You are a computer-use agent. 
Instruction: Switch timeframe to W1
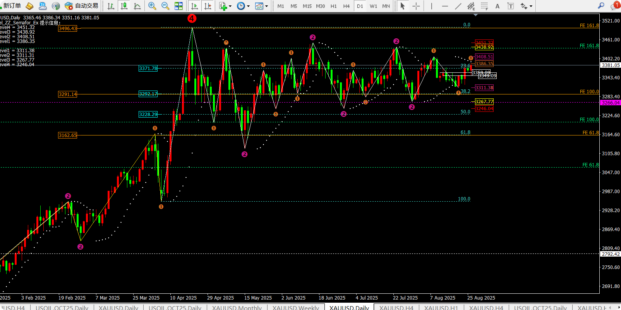(373, 6)
